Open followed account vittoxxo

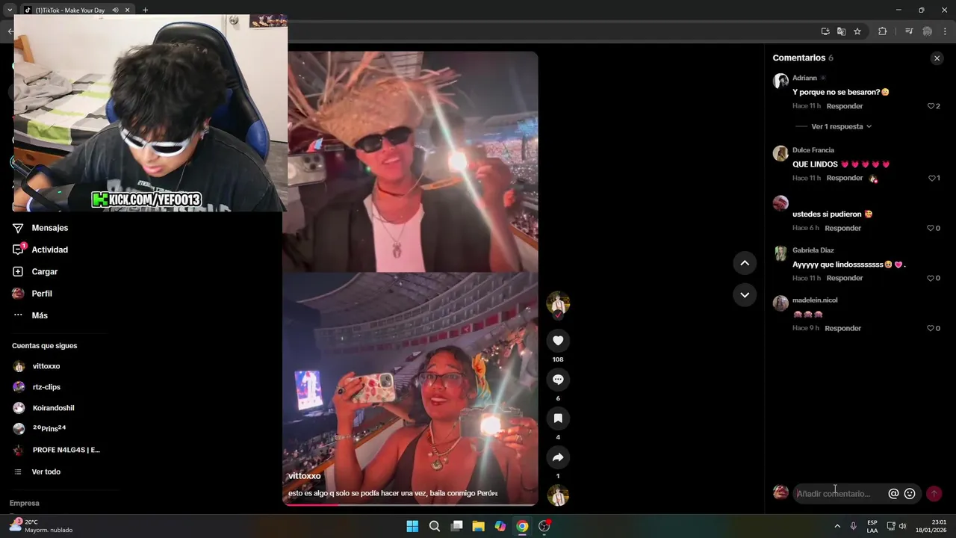point(37,366)
